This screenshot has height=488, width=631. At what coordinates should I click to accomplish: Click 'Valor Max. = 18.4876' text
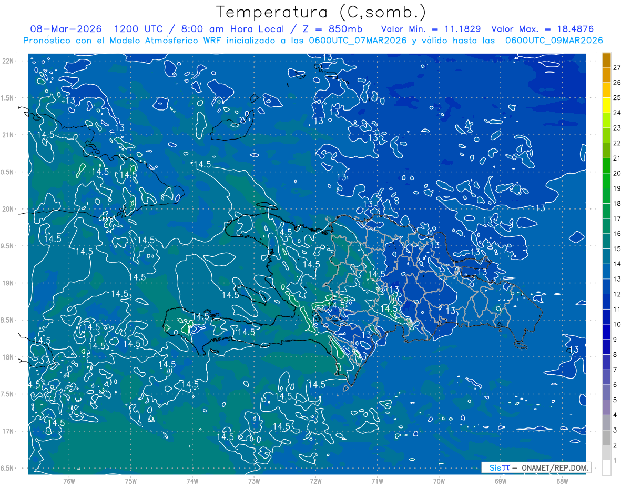click(542, 29)
